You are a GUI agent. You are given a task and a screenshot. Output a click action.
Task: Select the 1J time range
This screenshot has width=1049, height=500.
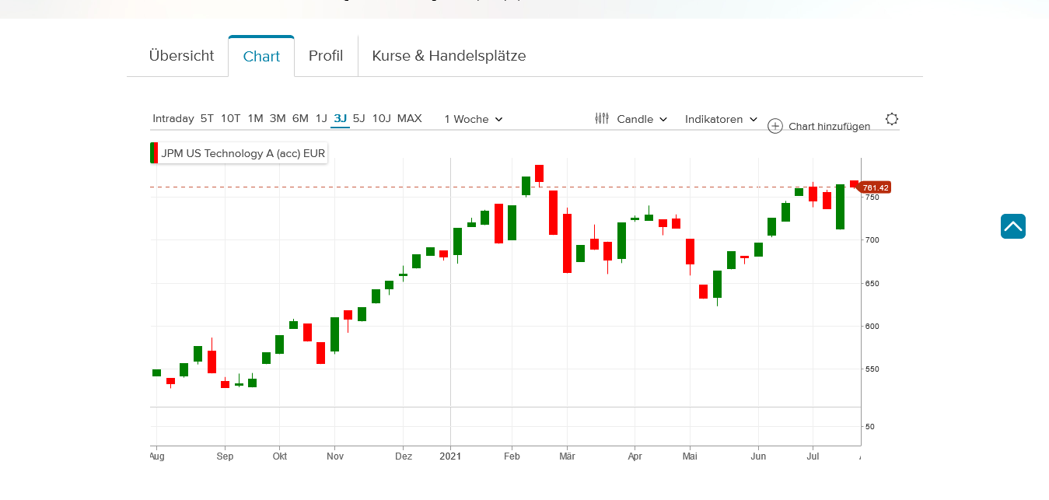(x=321, y=118)
